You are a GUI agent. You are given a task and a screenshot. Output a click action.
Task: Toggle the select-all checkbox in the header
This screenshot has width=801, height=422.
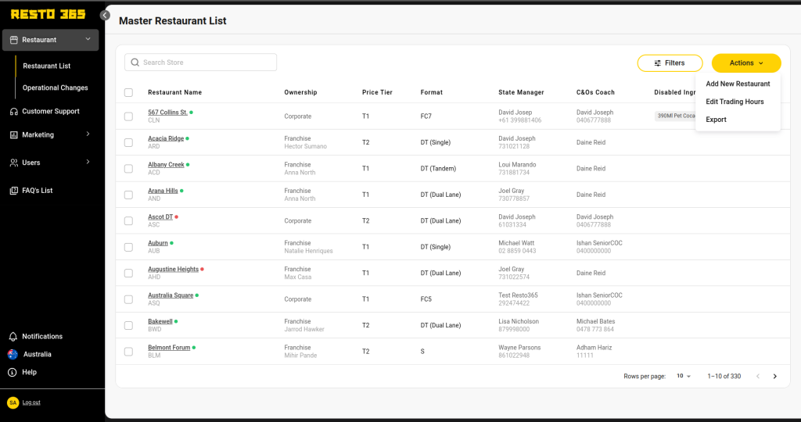click(x=129, y=92)
